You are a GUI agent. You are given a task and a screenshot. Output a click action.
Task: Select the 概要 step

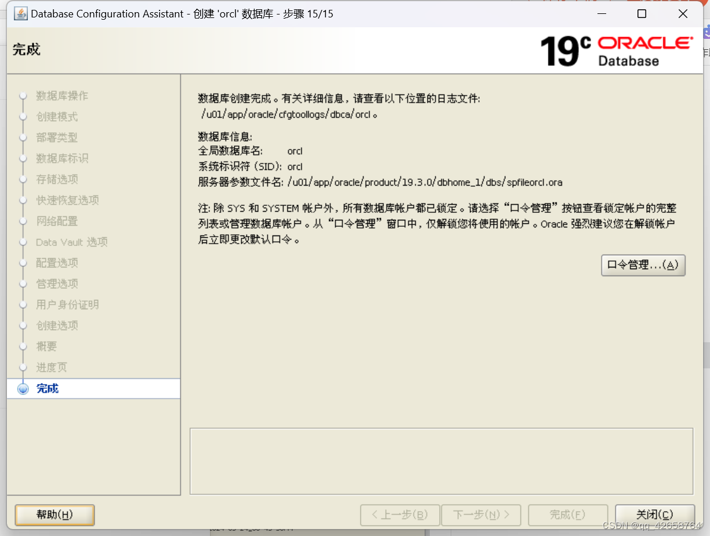click(46, 346)
